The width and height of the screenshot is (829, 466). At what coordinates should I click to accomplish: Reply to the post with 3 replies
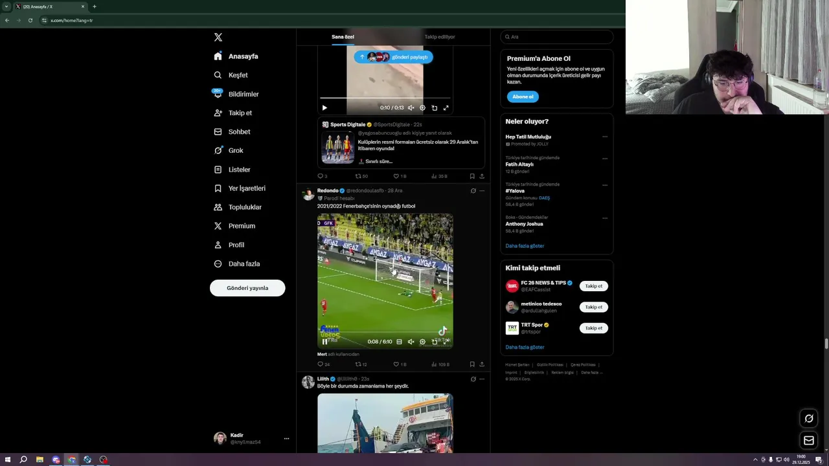pos(322,176)
